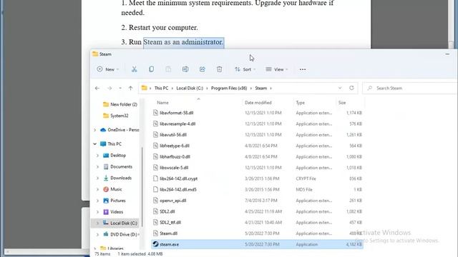Refresh the Steam folder view
Viewport: 458px width, 257px height.
pyautogui.click(x=351, y=88)
